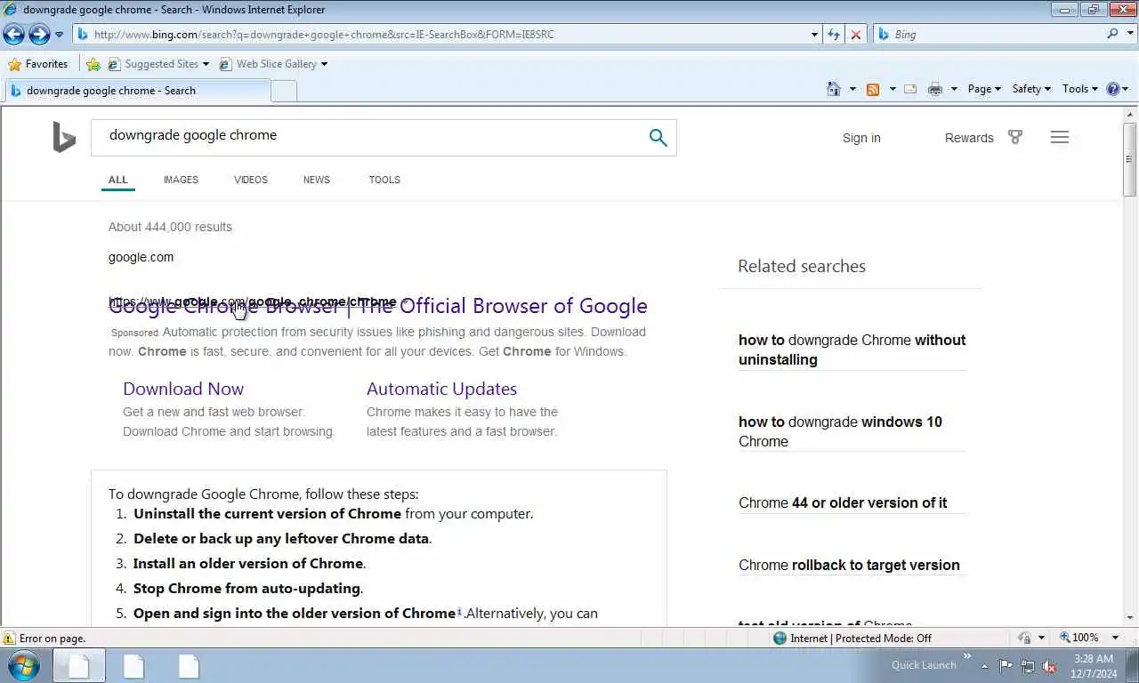1139x683 pixels.
Task: Open the Windows Start button
Action: tap(23, 665)
